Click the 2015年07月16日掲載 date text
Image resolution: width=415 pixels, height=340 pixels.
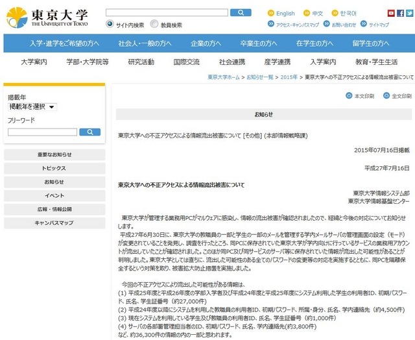click(382, 150)
